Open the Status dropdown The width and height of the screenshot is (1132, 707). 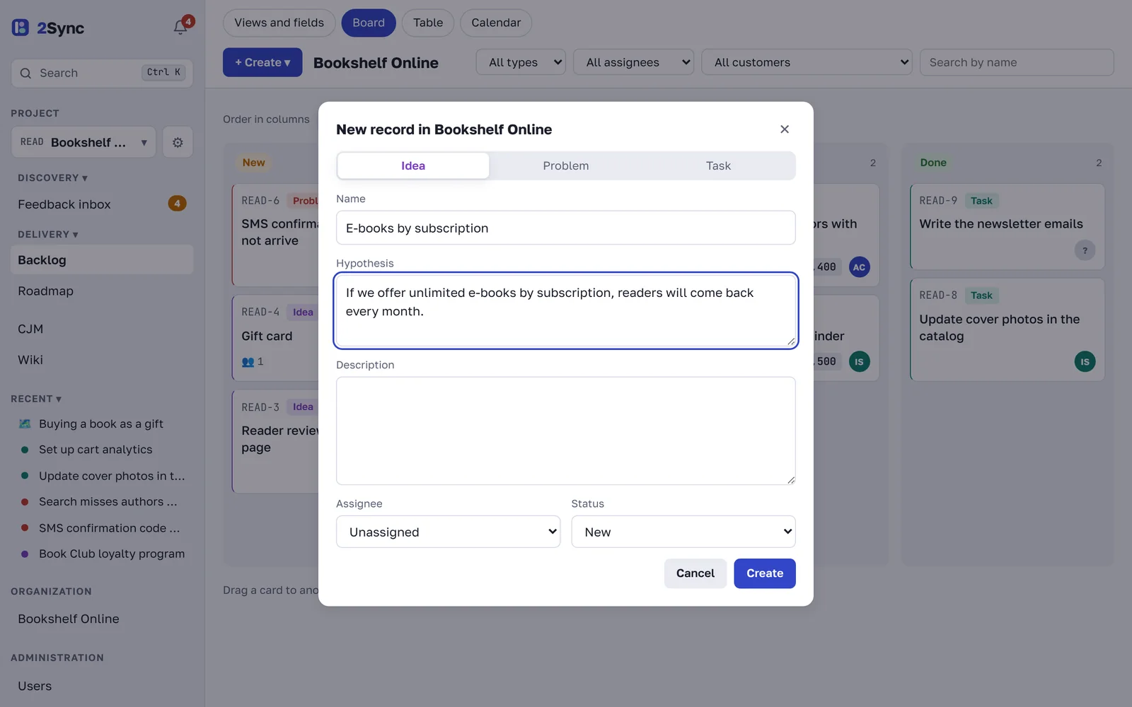point(683,532)
